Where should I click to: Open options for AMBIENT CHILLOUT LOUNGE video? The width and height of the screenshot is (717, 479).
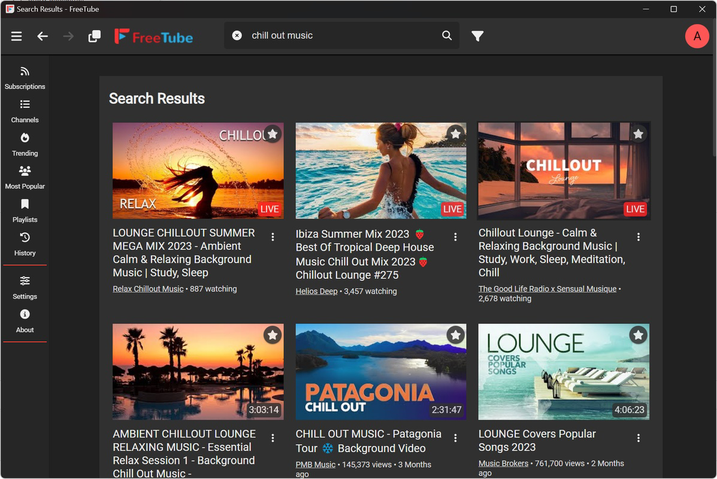pyautogui.click(x=273, y=438)
